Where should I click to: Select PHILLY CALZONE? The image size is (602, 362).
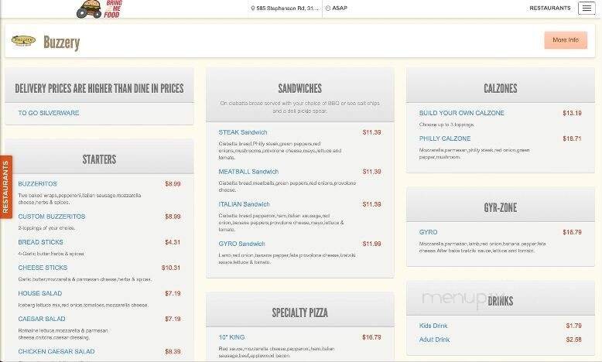pos(445,138)
